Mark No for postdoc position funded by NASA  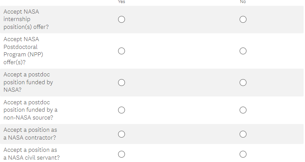(x=243, y=83)
